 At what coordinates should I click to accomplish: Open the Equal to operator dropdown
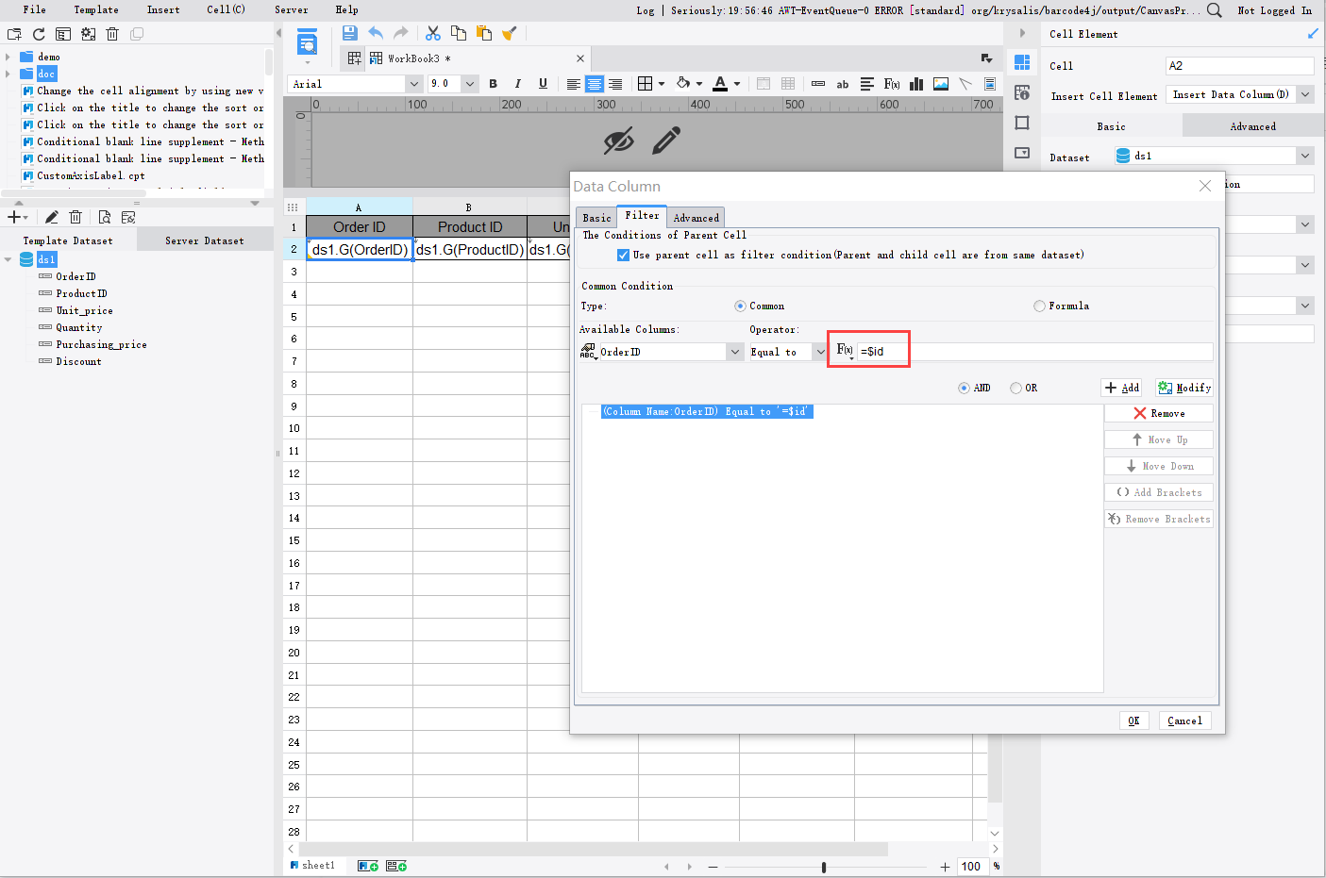[819, 351]
